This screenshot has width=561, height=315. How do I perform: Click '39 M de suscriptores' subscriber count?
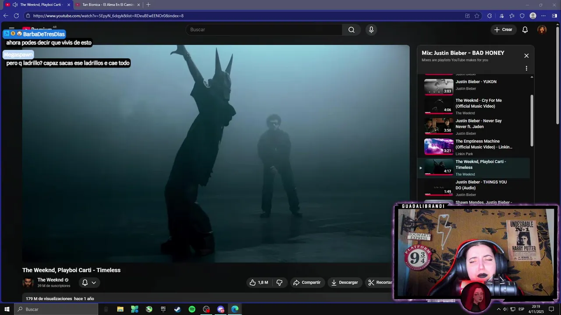tap(54, 286)
